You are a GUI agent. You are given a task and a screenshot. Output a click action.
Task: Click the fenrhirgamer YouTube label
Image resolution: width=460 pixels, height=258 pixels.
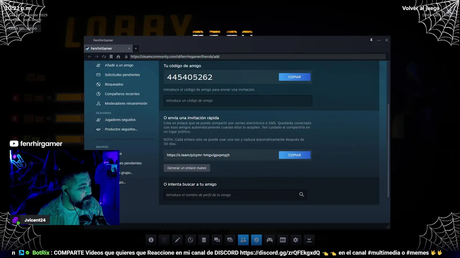pos(36,144)
